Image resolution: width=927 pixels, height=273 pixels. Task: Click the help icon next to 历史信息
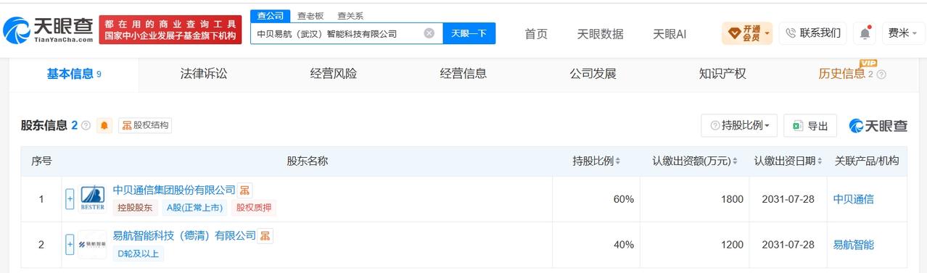[882, 74]
